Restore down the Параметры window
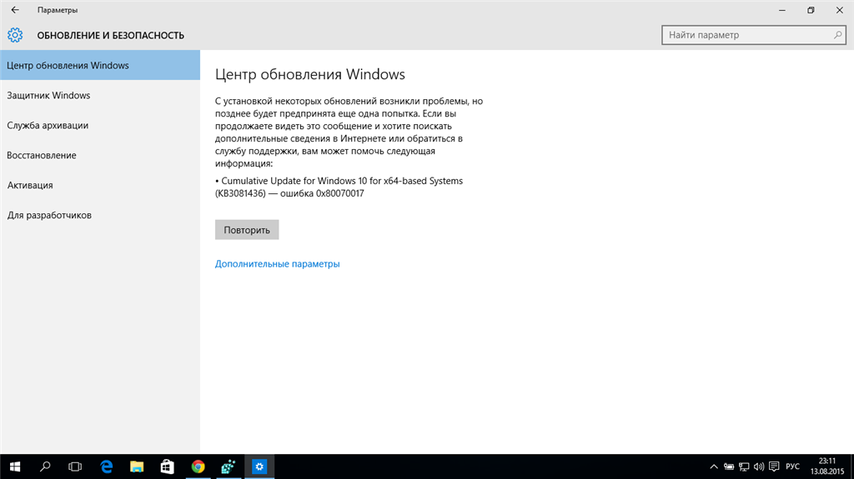 click(811, 10)
